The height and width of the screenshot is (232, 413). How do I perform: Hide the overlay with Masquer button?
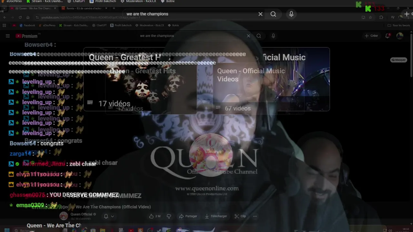click(x=398, y=60)
